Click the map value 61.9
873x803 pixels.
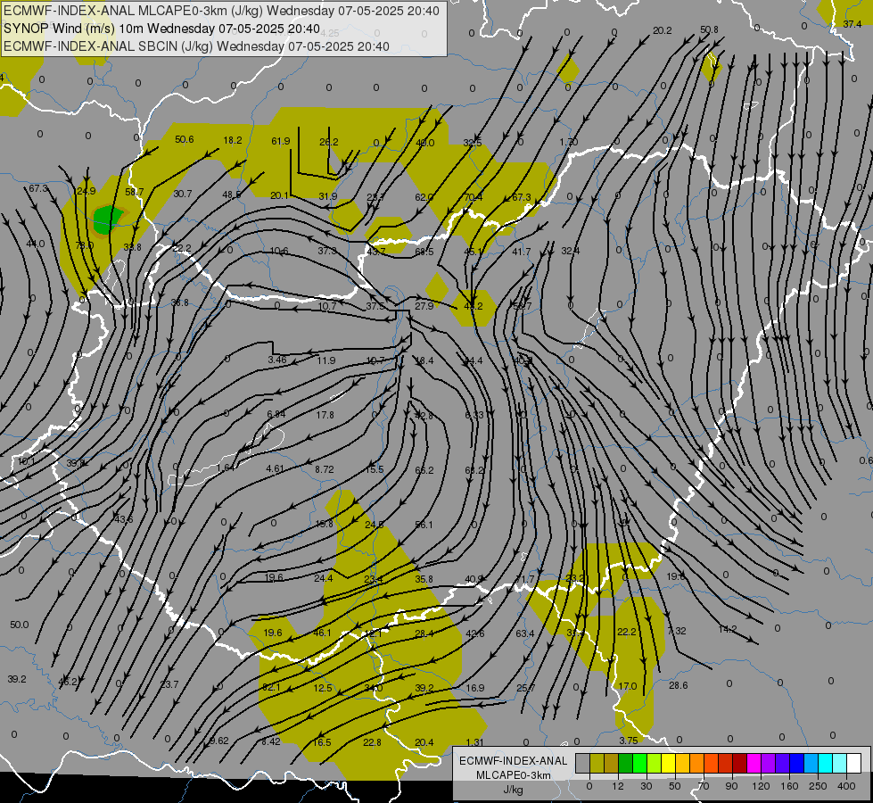281,141
